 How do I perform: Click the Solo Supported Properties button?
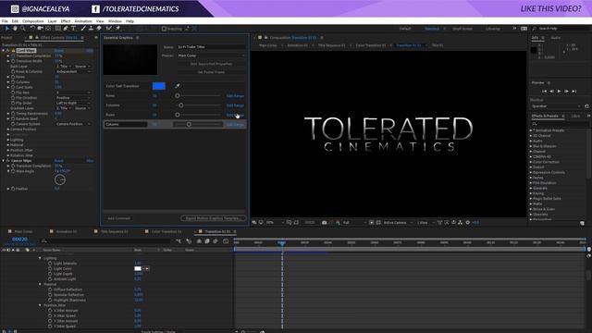tap(211, 64)
